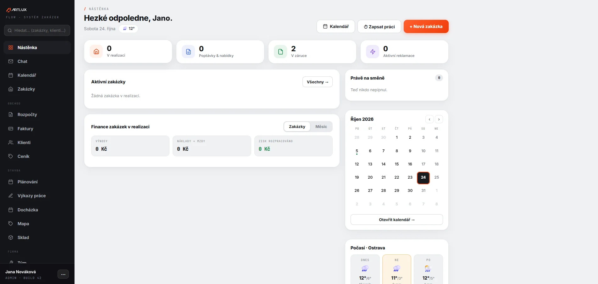This screenshot has width=598, height=284.
Task: Advance to the next calendar month
Action: [439, 119]
